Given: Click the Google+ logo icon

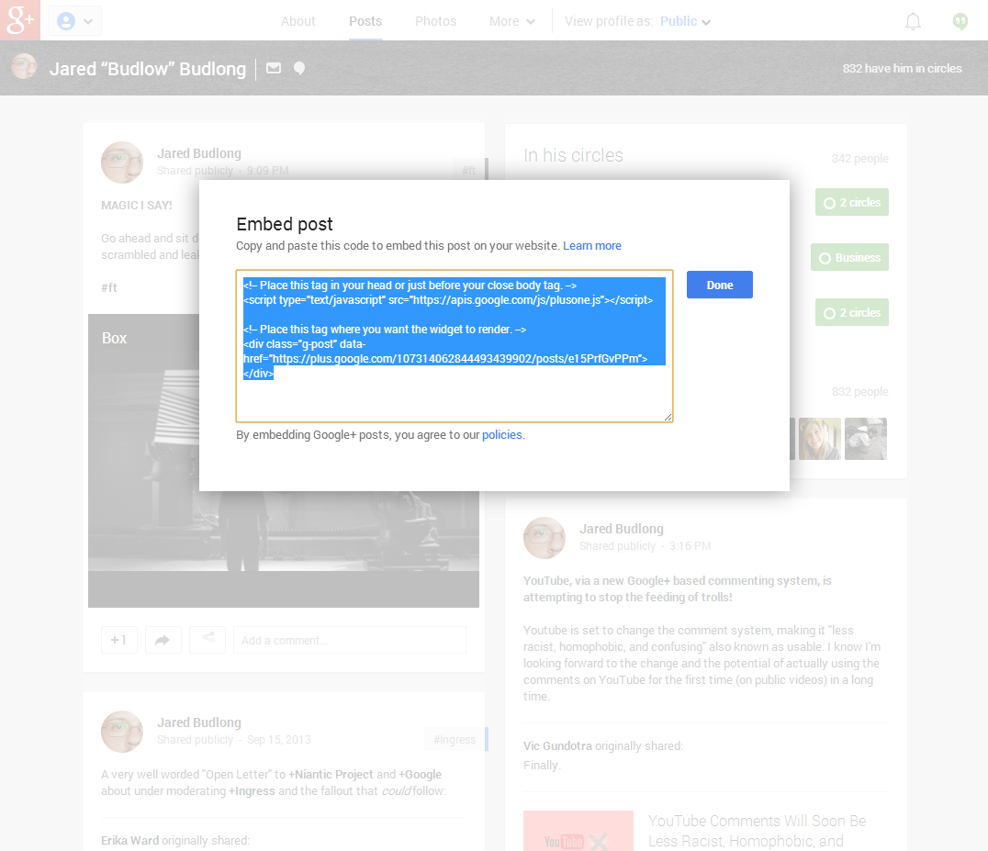Looking at the screenshot, I should (20, 20).
